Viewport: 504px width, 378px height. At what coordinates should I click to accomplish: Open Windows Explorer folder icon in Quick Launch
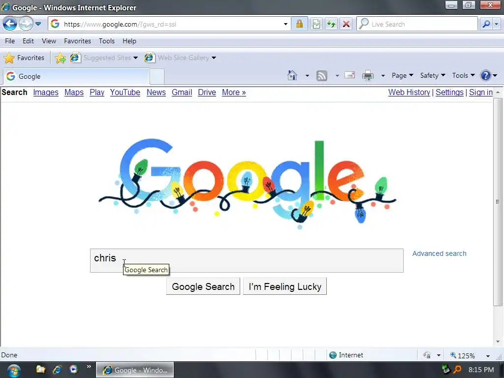pos(40,369)
